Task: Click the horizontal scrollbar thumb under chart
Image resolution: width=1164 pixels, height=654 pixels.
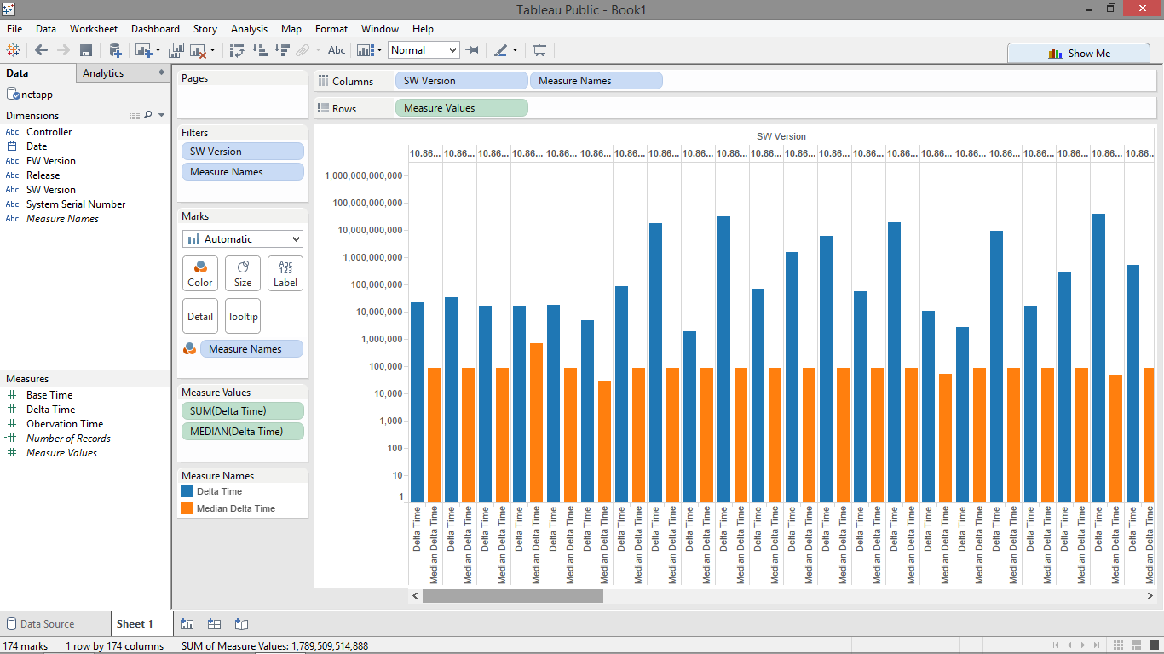Action: (x=513, y=596)
